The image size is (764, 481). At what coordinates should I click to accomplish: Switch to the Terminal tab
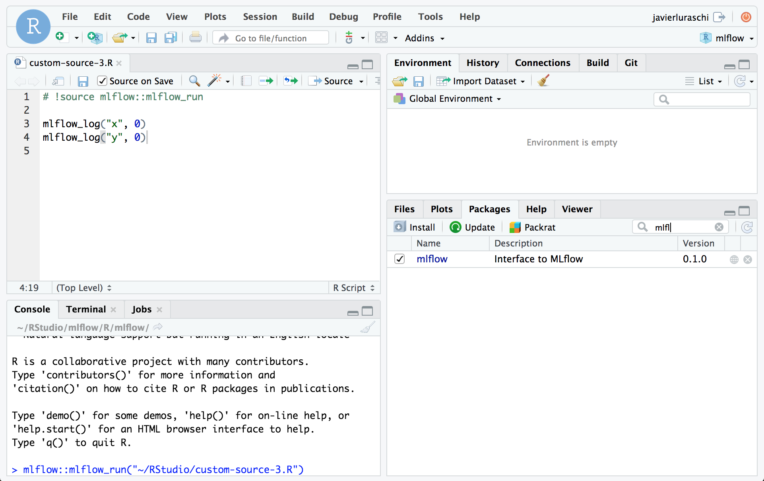pos(86,309)
